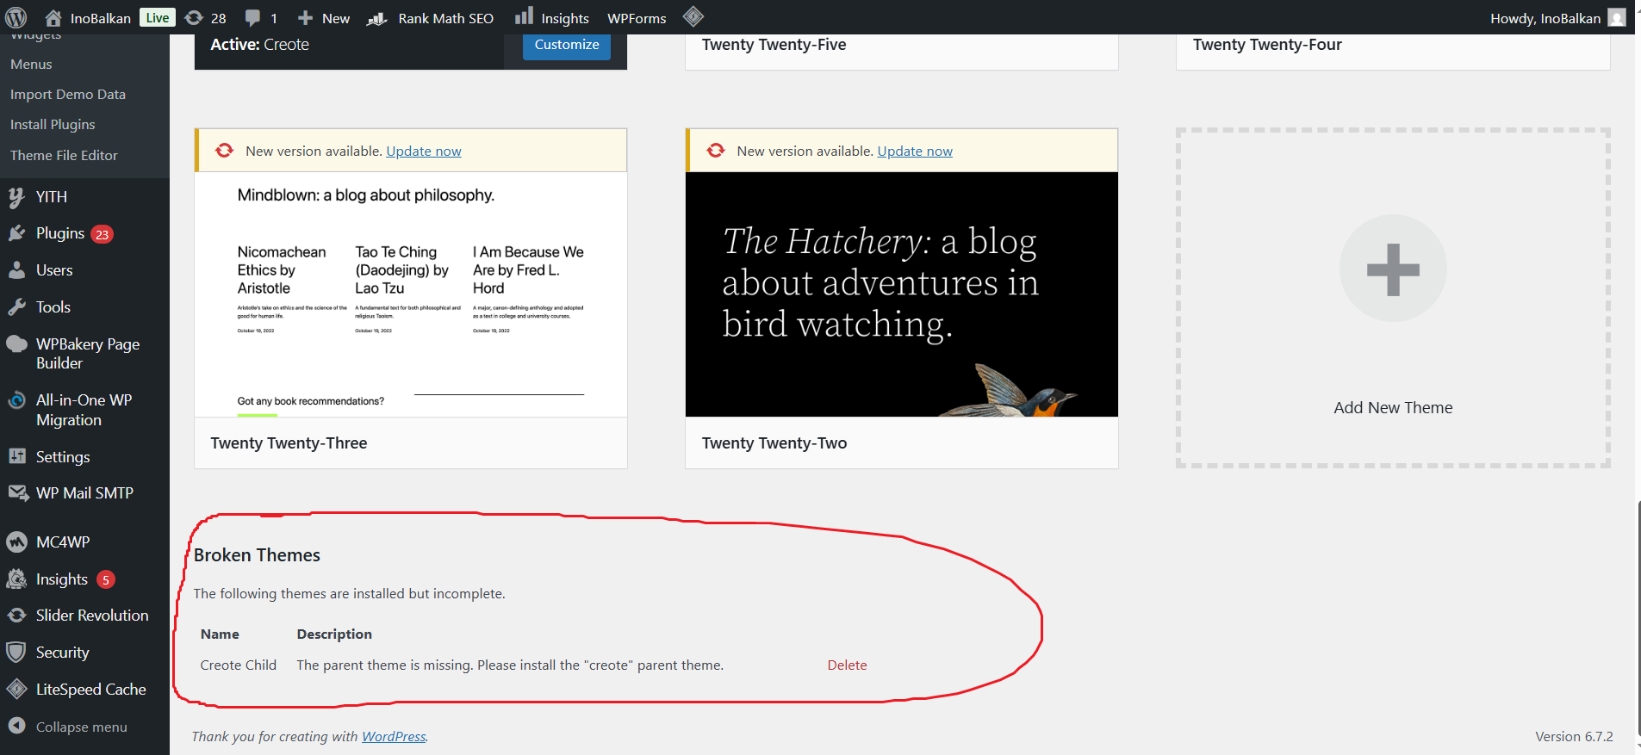Open Install Plugins submenu

53,125
